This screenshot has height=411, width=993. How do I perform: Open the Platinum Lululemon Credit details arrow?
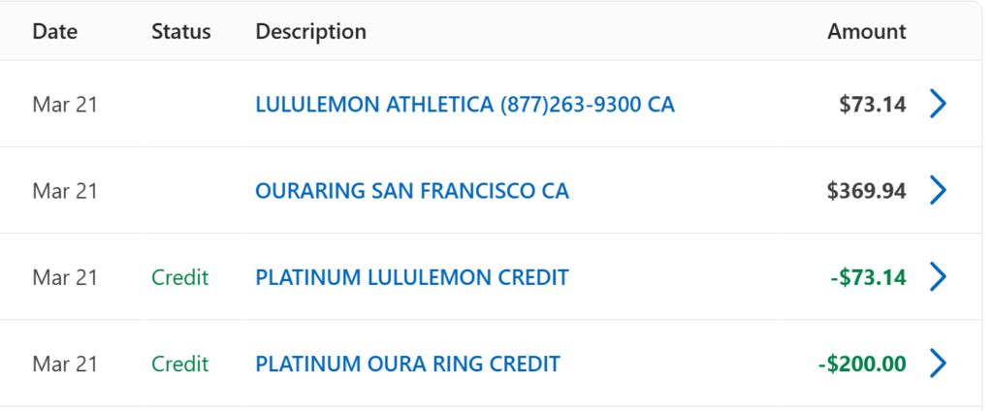[x=938, y=278]
